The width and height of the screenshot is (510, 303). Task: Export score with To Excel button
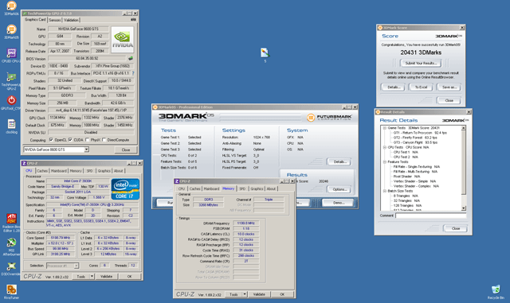pos(422,87)
